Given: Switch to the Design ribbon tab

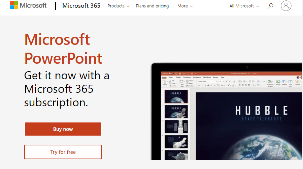Looking at the screenshot, I should pos(178,77).
